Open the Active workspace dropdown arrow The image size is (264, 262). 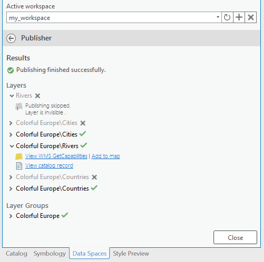pyautogui.click(x=218, y=17)
